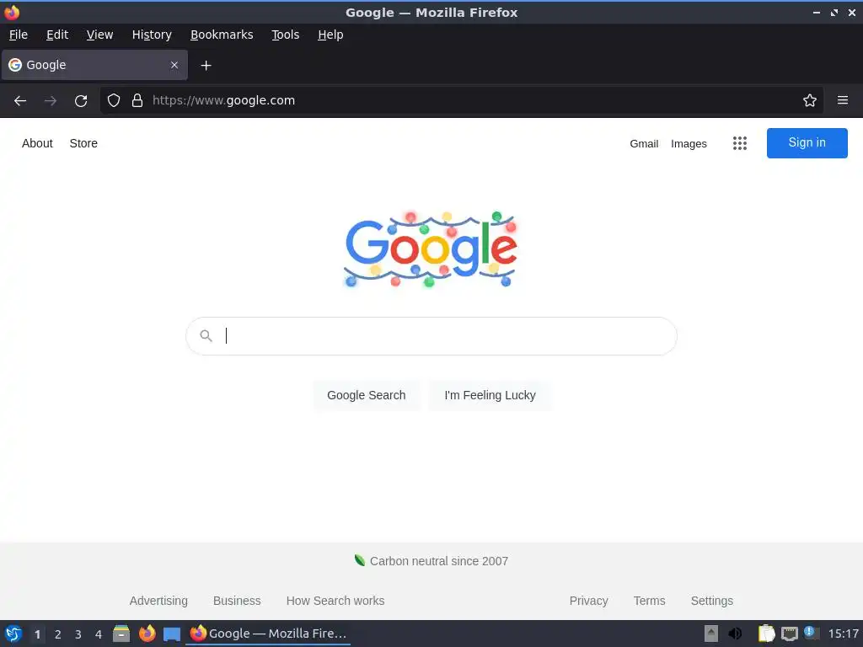The width and height of the screenshot is (863, 647).
Task: Open the Store link
Action: point(83,143)
